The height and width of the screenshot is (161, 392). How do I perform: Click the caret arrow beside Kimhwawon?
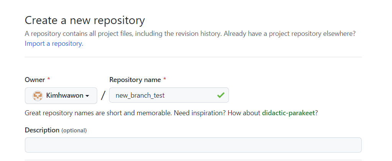click(x=87, y=96)
